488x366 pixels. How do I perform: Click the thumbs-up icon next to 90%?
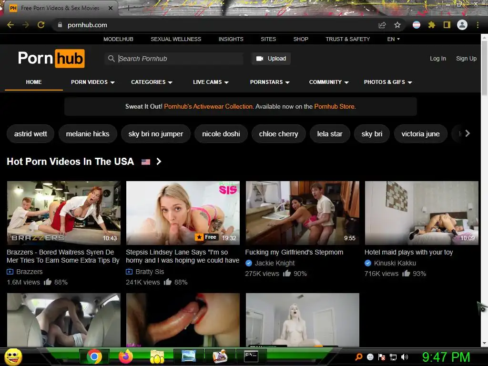286,273
